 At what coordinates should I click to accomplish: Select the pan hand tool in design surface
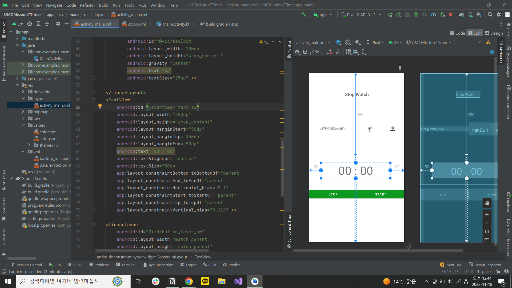pyautogui.click(x=487, y=203)
